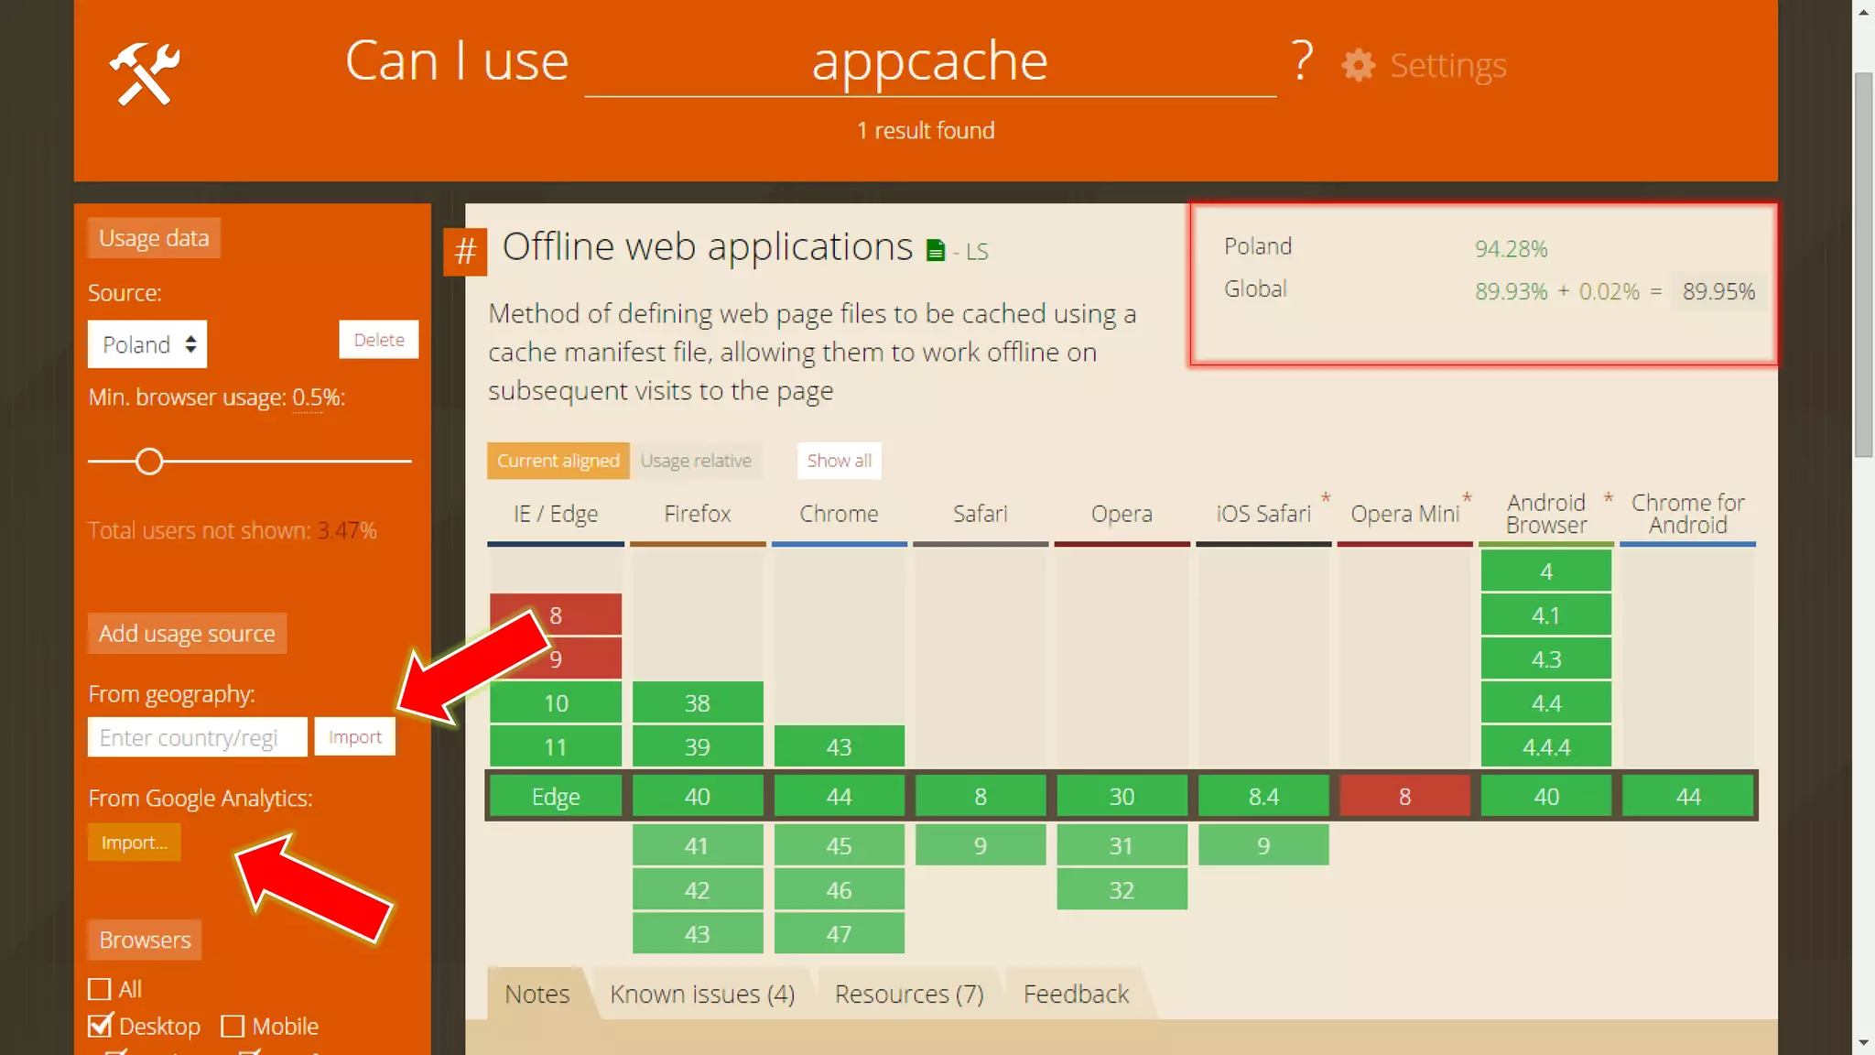The width and height of the screenshot is (1875, 1055).
Task: Uncheck the Desktop checkbox
Action: tap(100, 1026)
